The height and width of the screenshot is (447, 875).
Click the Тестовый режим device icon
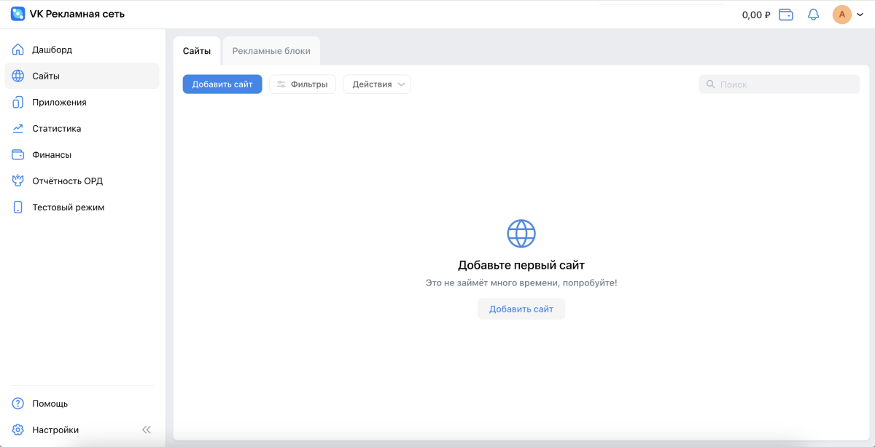(x=18, y=207)
